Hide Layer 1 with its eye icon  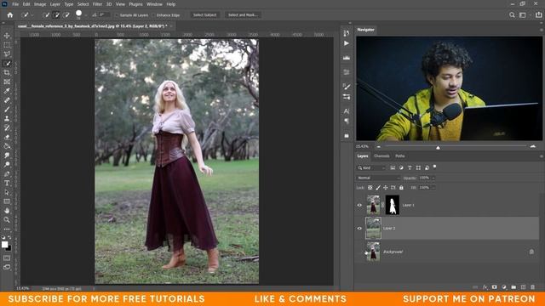point(359,205)
